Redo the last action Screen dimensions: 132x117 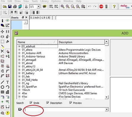[95, 7]
